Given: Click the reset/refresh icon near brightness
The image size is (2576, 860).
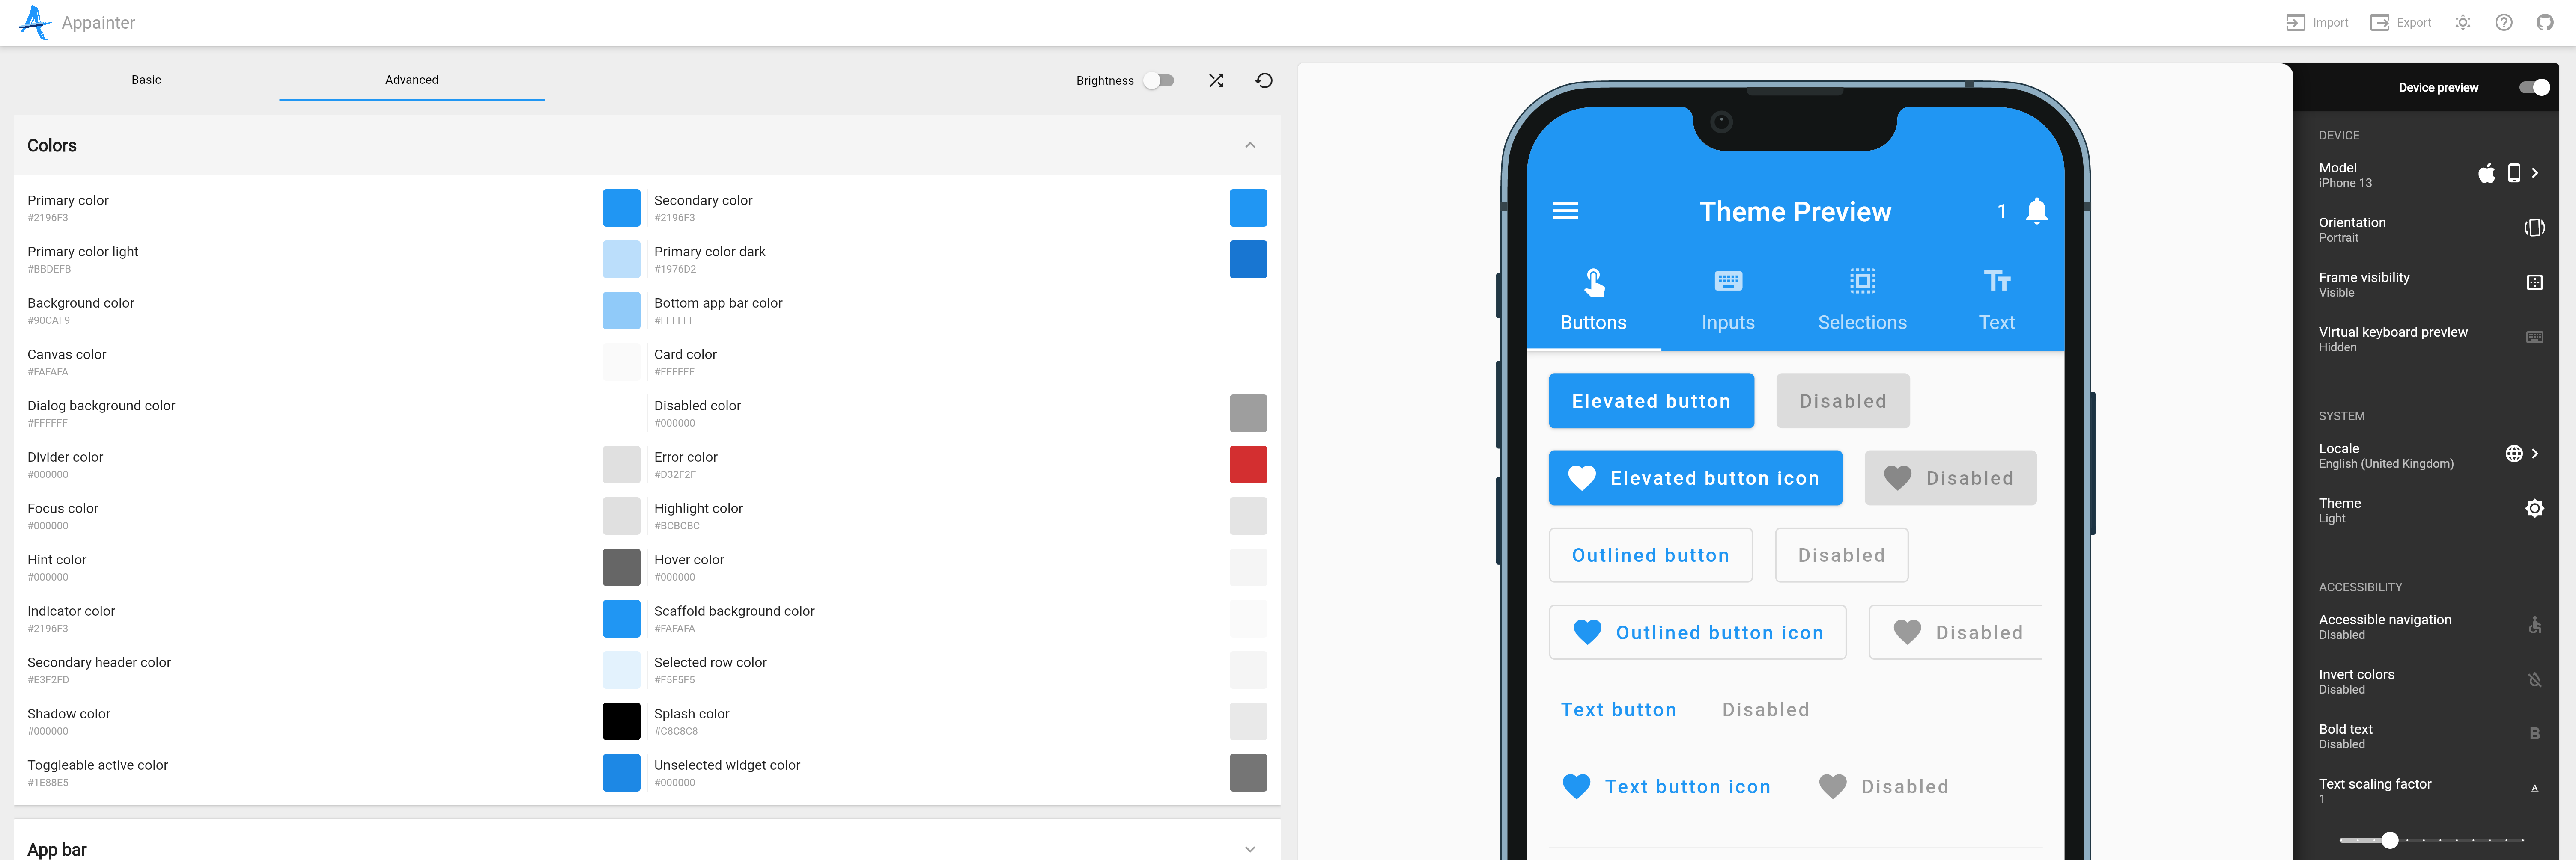Looking at the screenshot, I should [1267, 79].
